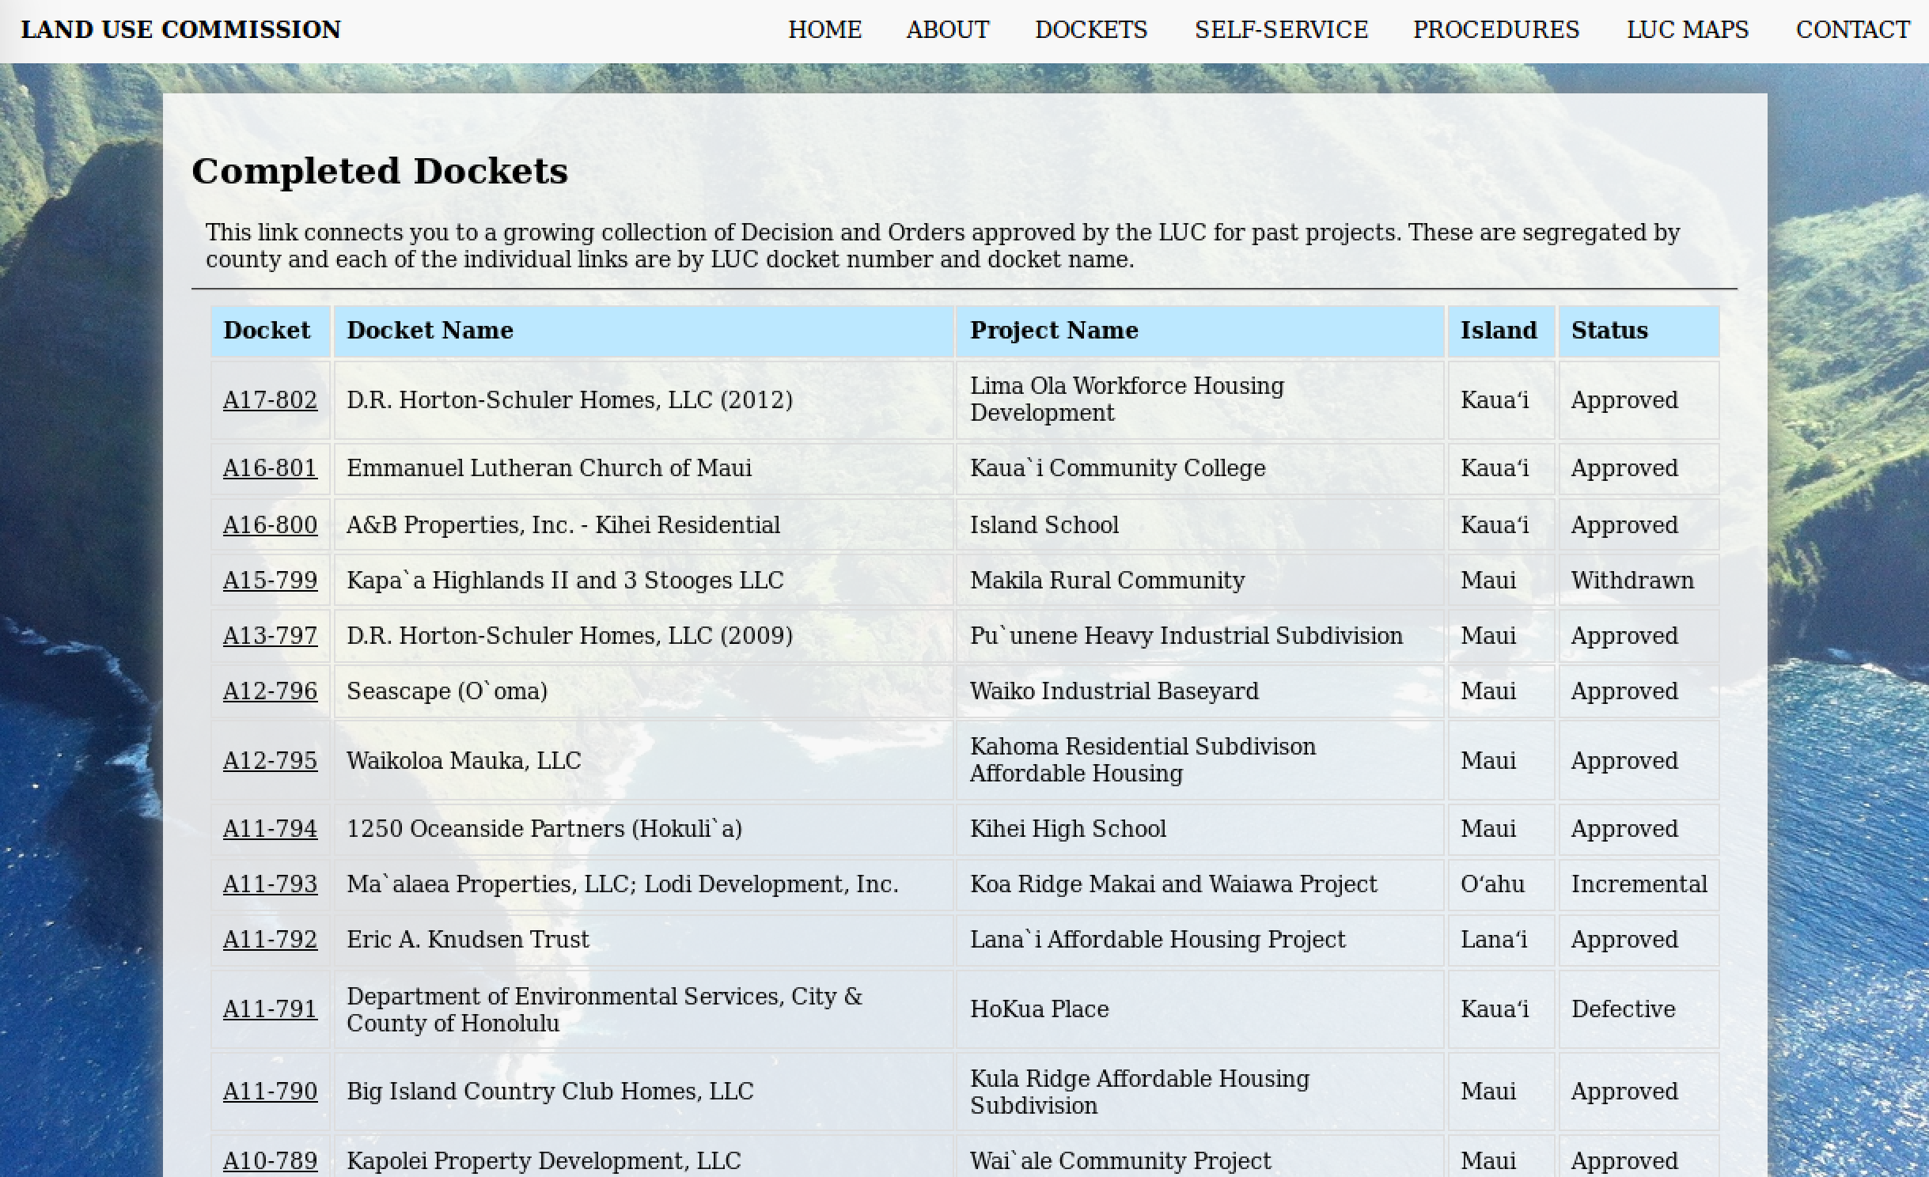Click the Island column header
The image size is (1929, 1177).
pyautogui.click(x=1498, y=331)
